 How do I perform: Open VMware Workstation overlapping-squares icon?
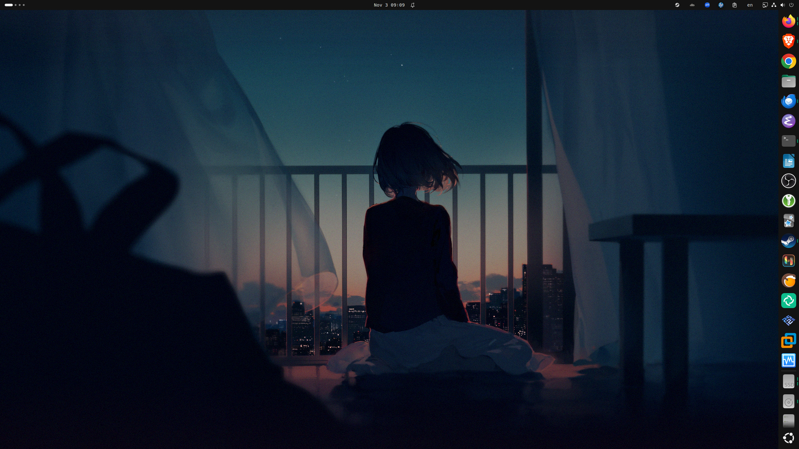coord(788,340)
